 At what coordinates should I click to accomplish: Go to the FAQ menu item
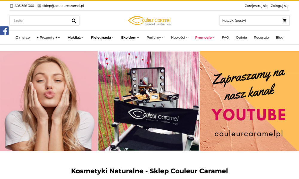click(225, 38)
